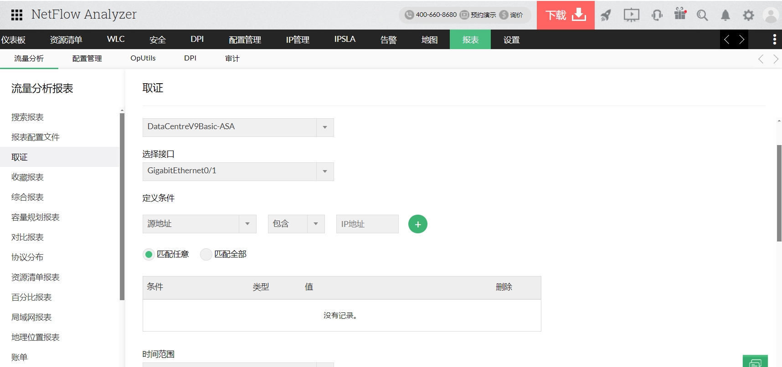Click the main page vertical scrollbar
Image resolution: width=782 pixels, height=367 pixels.
[x=779, y=193]
